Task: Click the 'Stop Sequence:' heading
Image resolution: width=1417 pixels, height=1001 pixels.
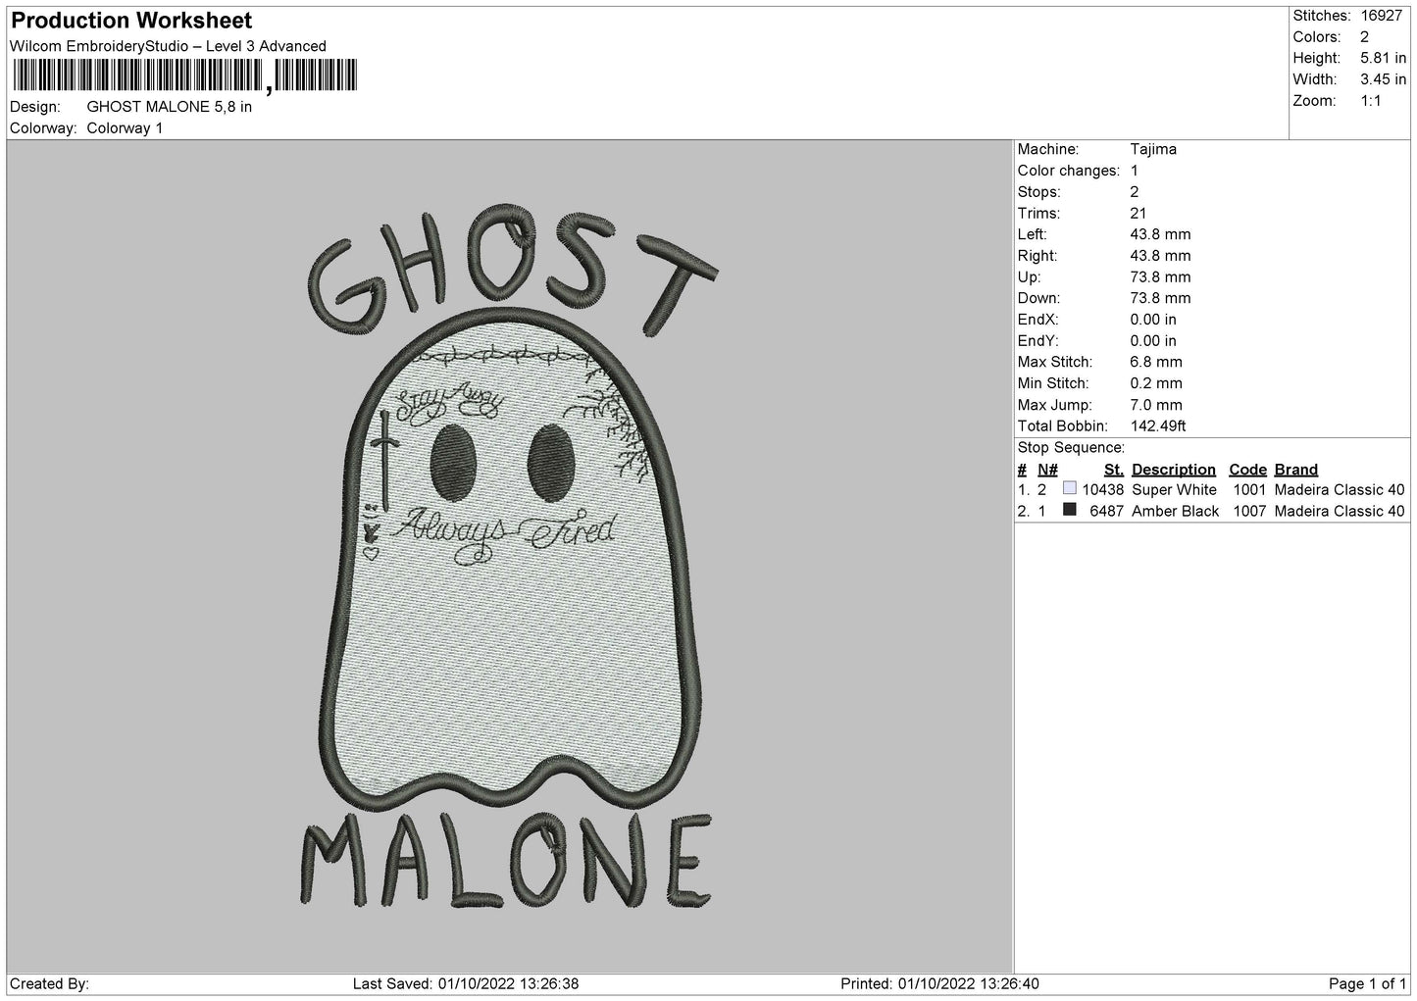Action: point(1071,448)
